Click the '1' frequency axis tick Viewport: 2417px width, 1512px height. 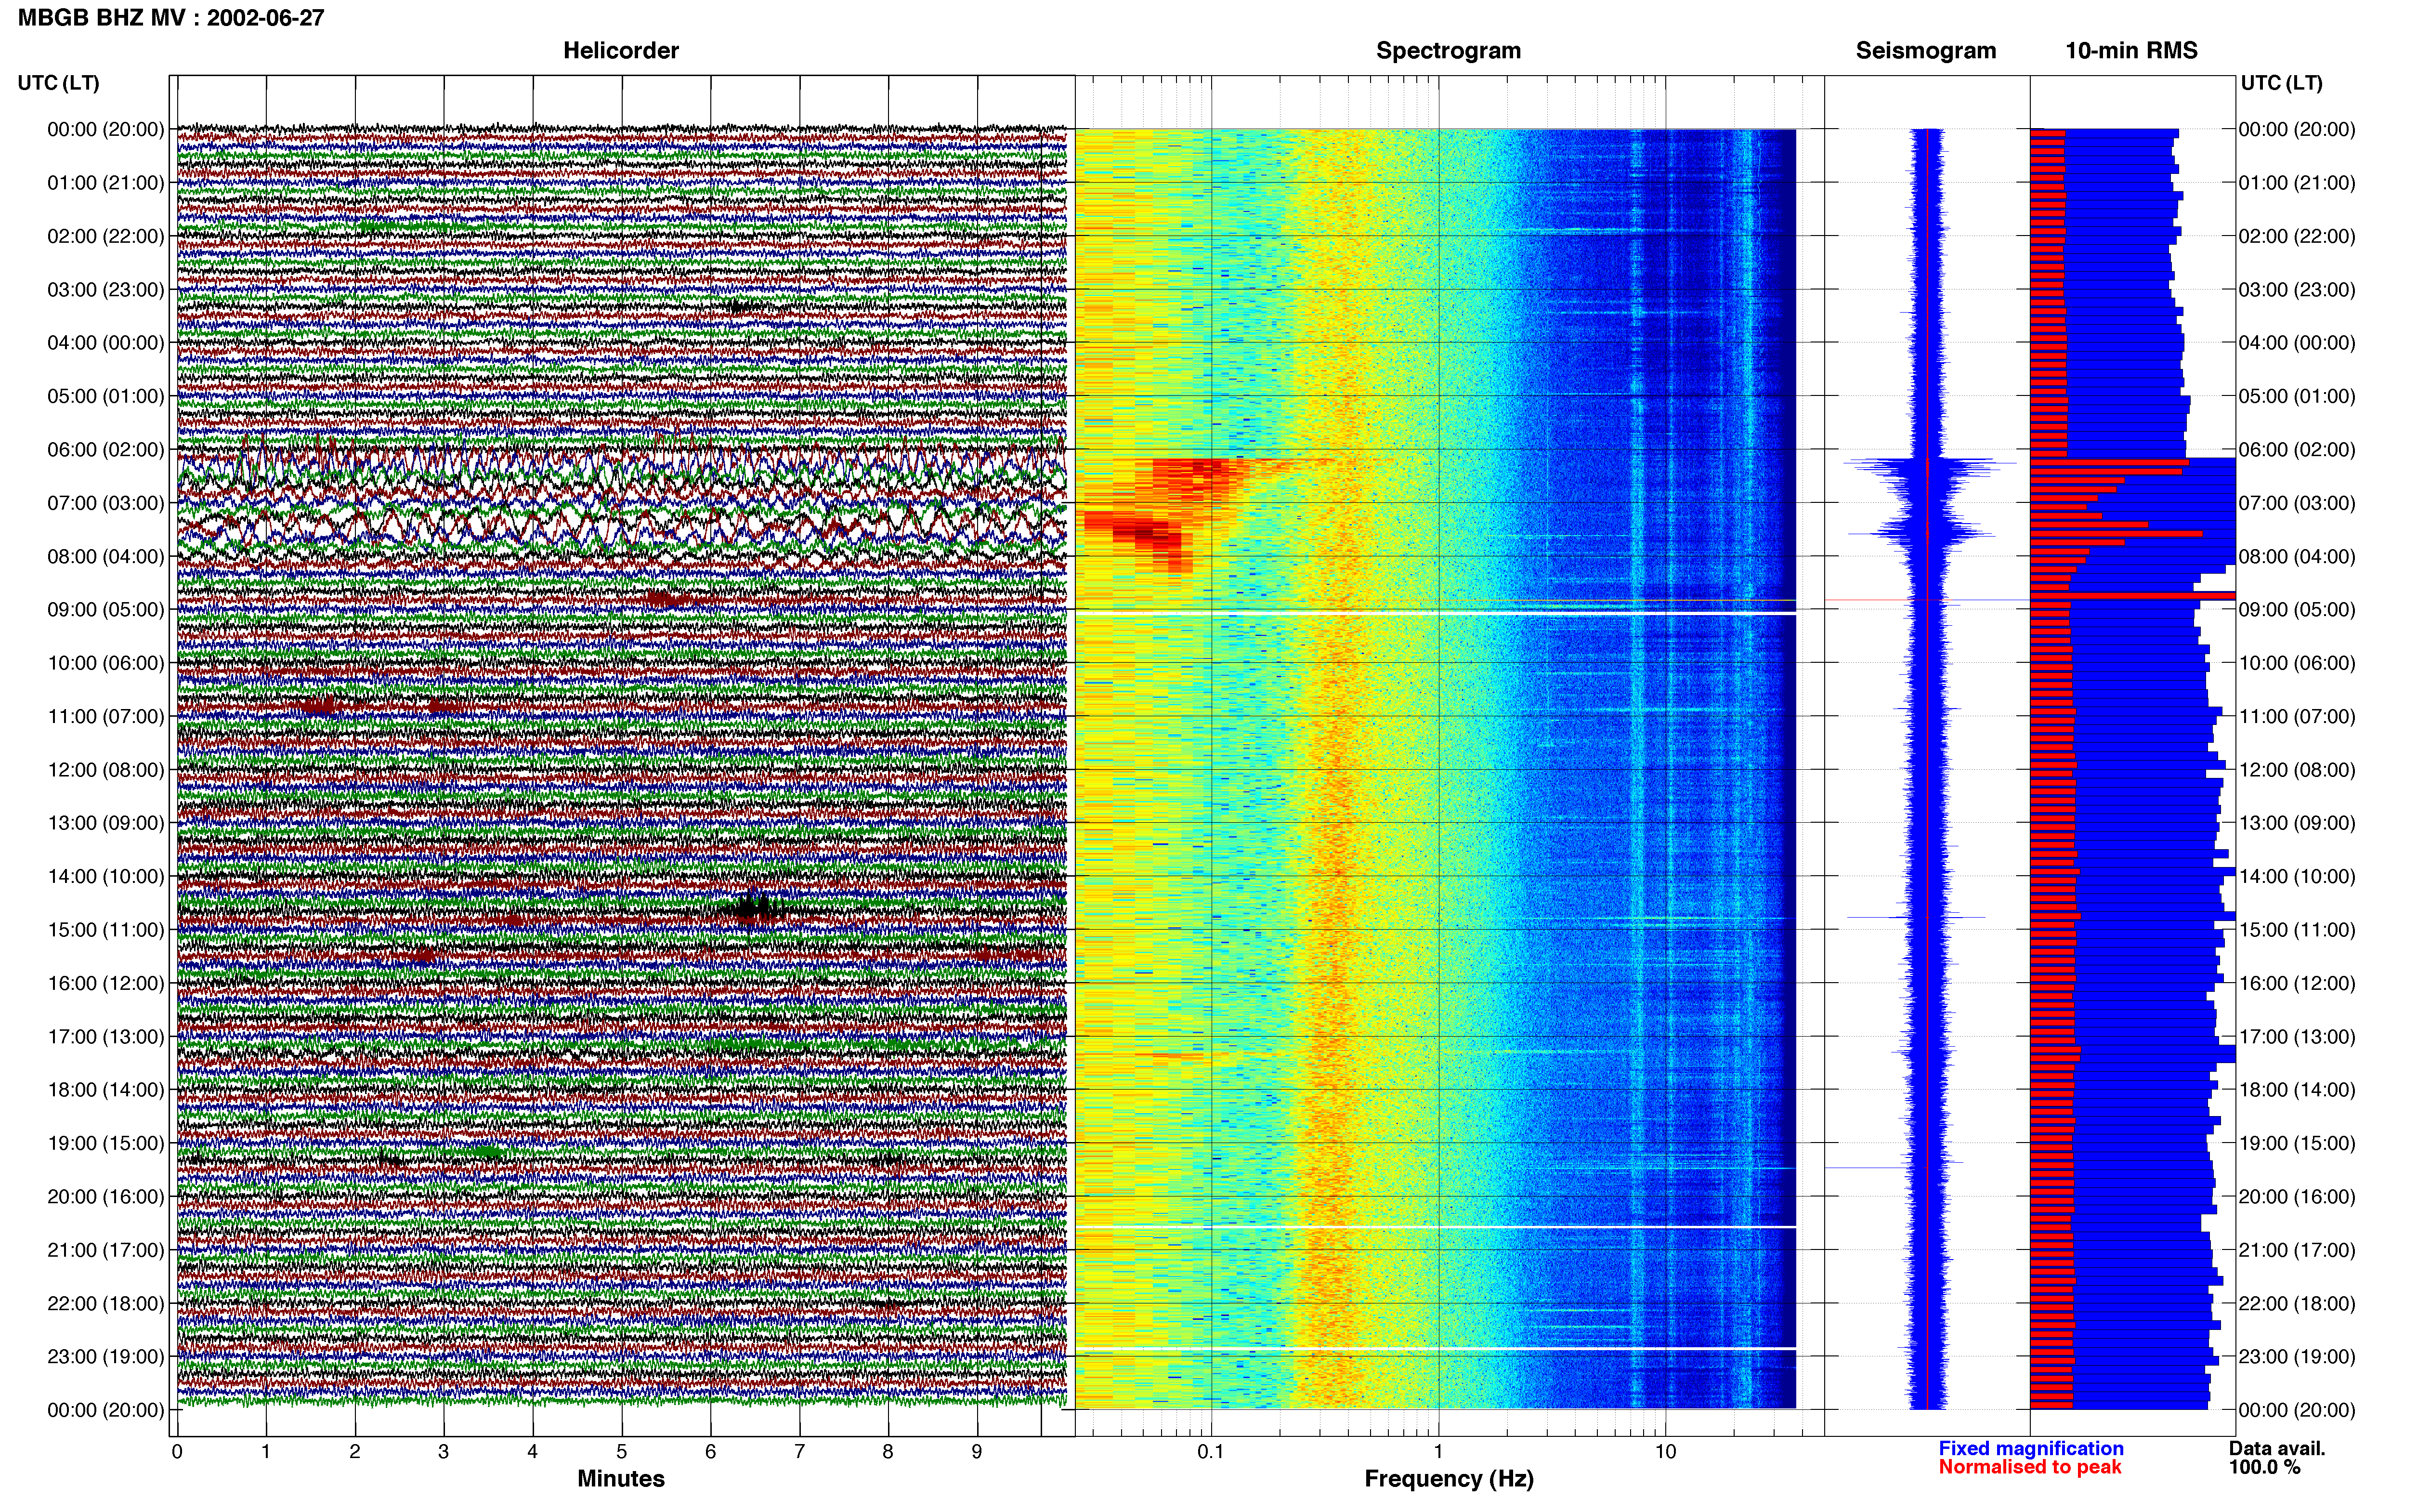coord(1438,1452)
